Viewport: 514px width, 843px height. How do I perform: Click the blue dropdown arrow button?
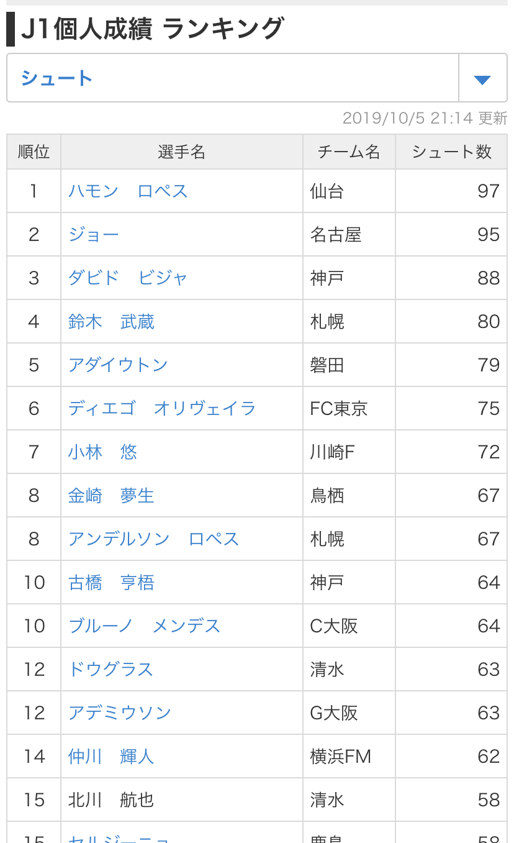click(x=482, y=79)
